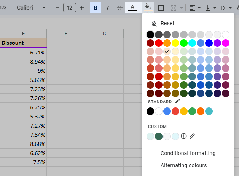Click the horizontal align icon

pos(192,8)
